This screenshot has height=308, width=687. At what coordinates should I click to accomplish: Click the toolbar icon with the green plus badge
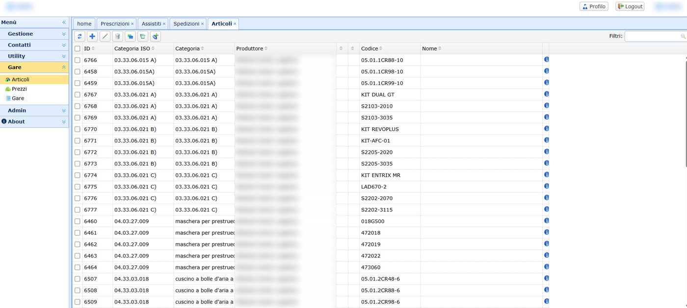[x=156, y=36]
